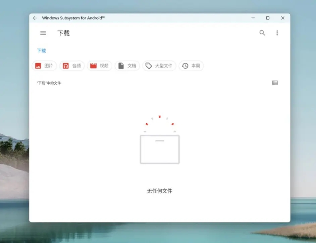Select the 文档 document filter icon
The width and height of the screenshot is (316, 243).
tap(121, 66)
